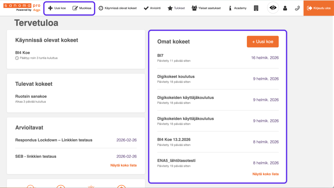Screen dimensions: 334x188
Task: Click Näytä koko lista under Arvioitavat
Action: [123, 165]
